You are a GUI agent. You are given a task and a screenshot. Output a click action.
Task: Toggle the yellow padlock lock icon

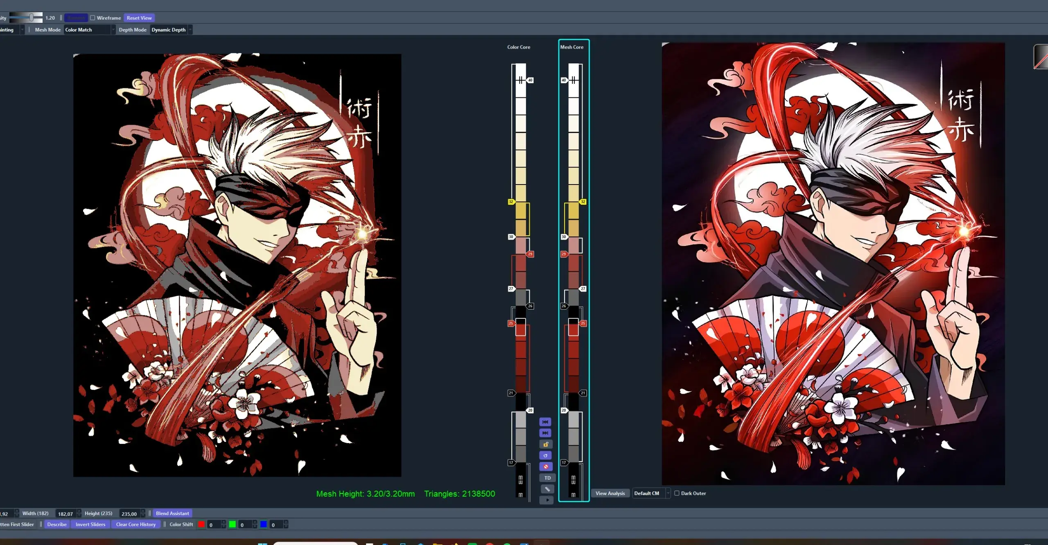(546, 444)
